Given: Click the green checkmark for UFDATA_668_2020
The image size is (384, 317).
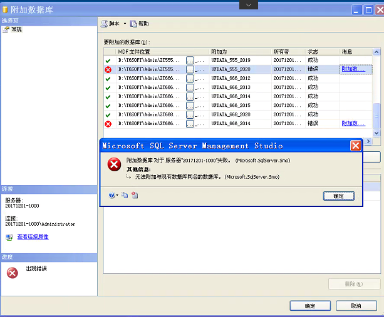Looking at the screenshot, I should pos(108,115).
